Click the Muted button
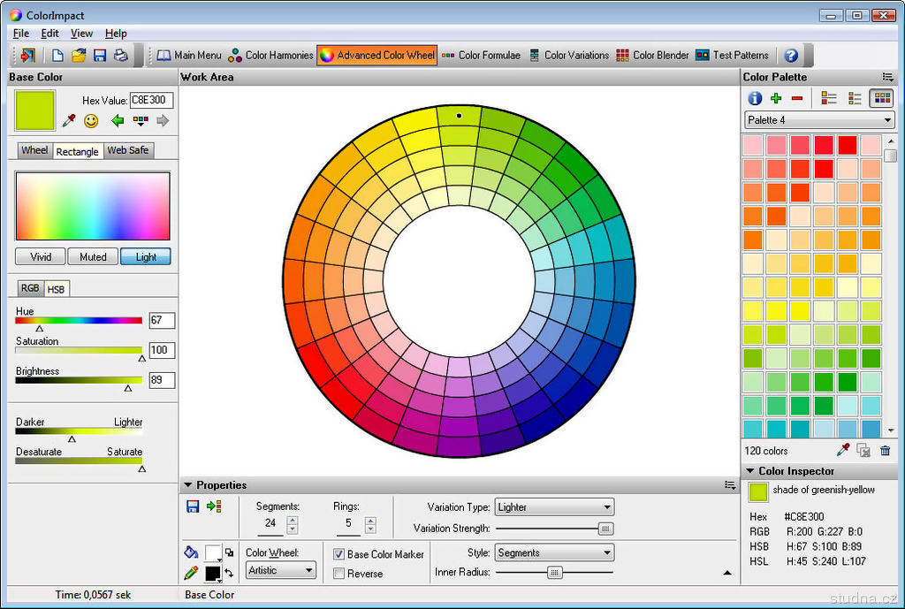The height and width of the screenshot is (609, 905). (x=93, y=257)
